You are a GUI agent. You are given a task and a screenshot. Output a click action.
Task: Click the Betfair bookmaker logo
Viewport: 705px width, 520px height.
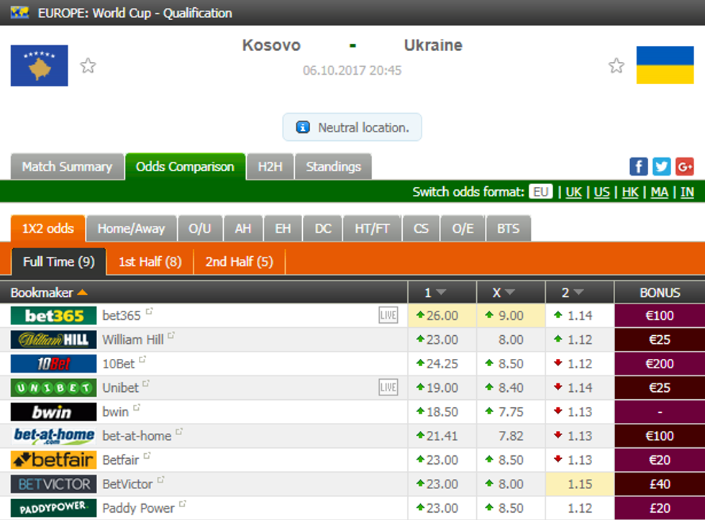pyautogui.click(x=54, y=460)
